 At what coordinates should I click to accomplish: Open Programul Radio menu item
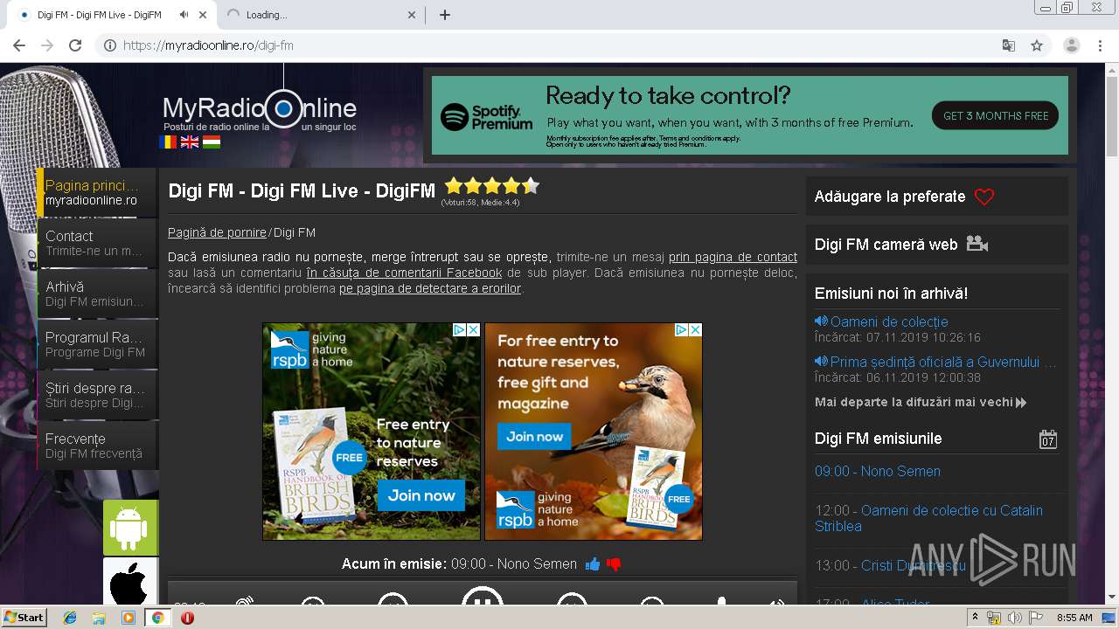pyautogui.click(x=97, y=344)
